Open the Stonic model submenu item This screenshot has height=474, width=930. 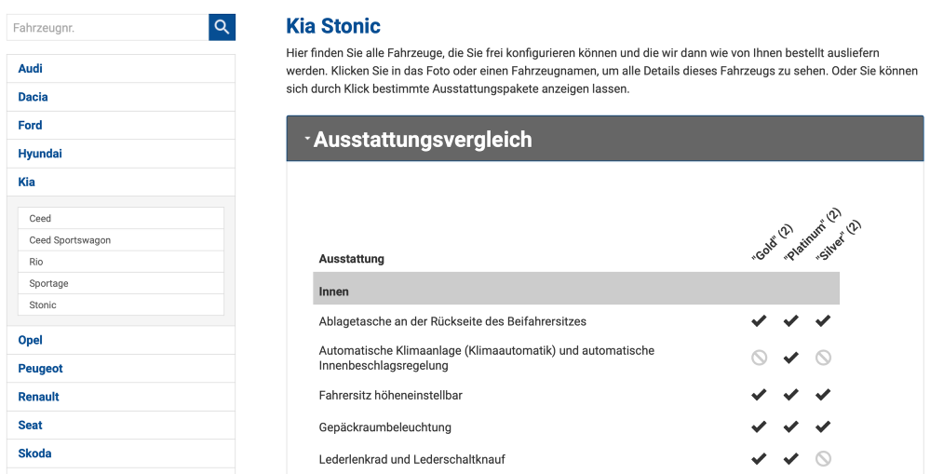pos(43,305)
